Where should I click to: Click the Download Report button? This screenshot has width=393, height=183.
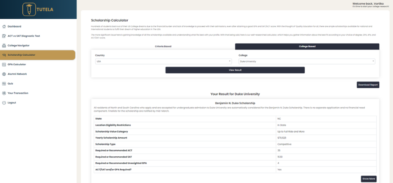pos(368,85)
